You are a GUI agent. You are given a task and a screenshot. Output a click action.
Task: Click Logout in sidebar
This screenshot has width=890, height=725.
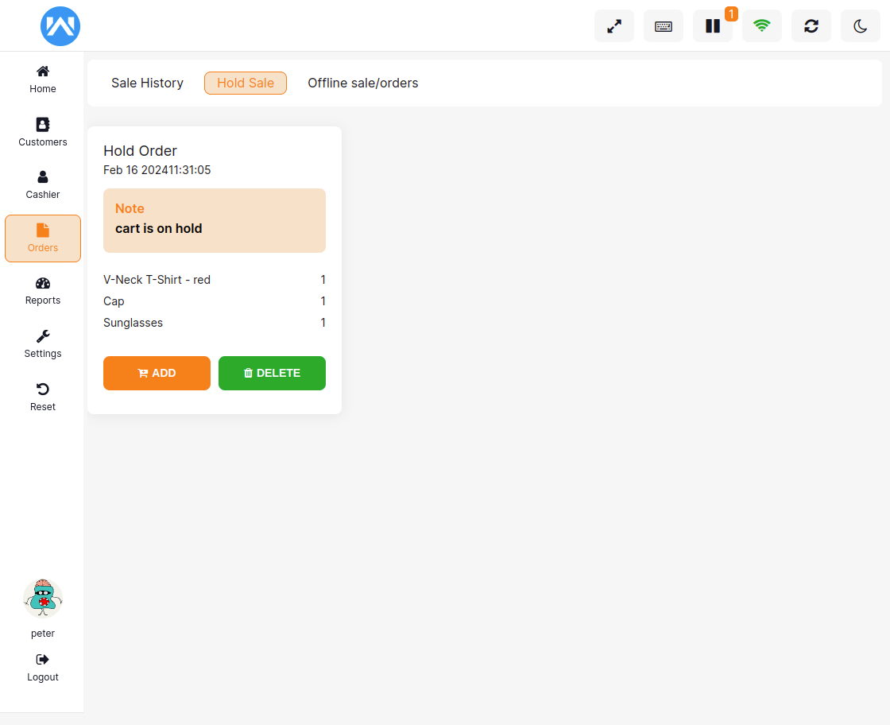pos(43,668)
